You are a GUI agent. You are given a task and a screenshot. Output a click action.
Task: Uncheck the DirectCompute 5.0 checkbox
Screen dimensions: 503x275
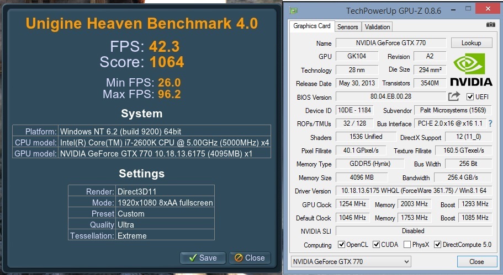438,245
